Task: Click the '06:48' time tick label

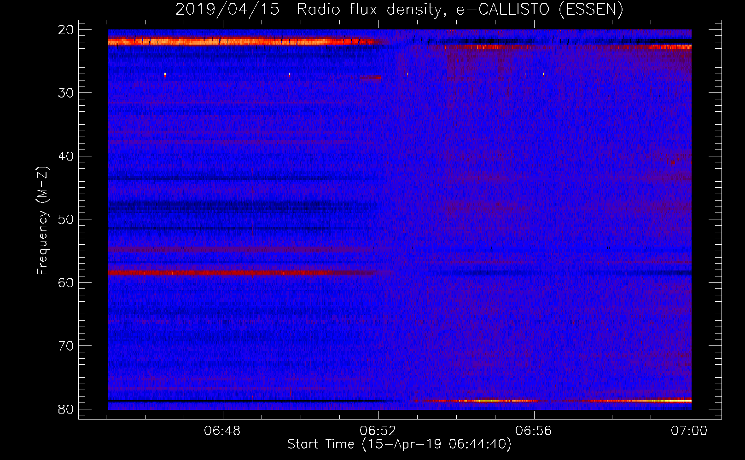Action: tap(222, 431)
